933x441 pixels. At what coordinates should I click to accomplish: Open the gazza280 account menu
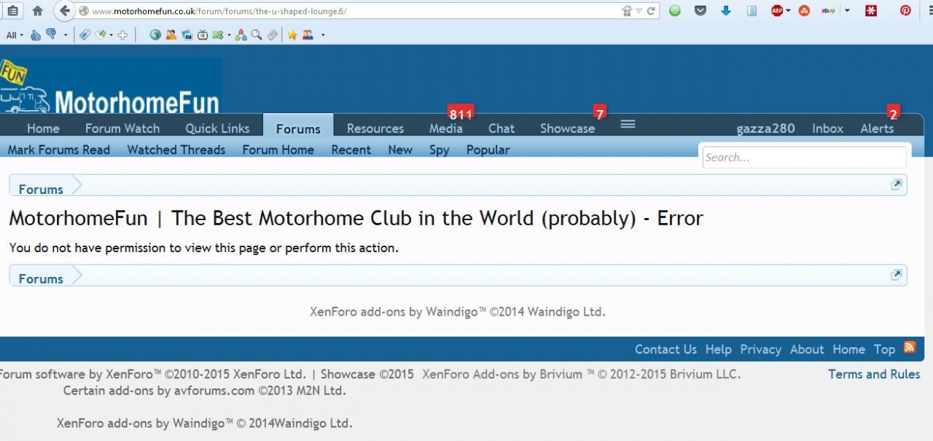pos(765,128)
